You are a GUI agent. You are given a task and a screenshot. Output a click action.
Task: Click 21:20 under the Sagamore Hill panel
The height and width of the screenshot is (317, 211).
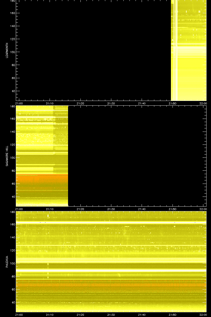80,209
